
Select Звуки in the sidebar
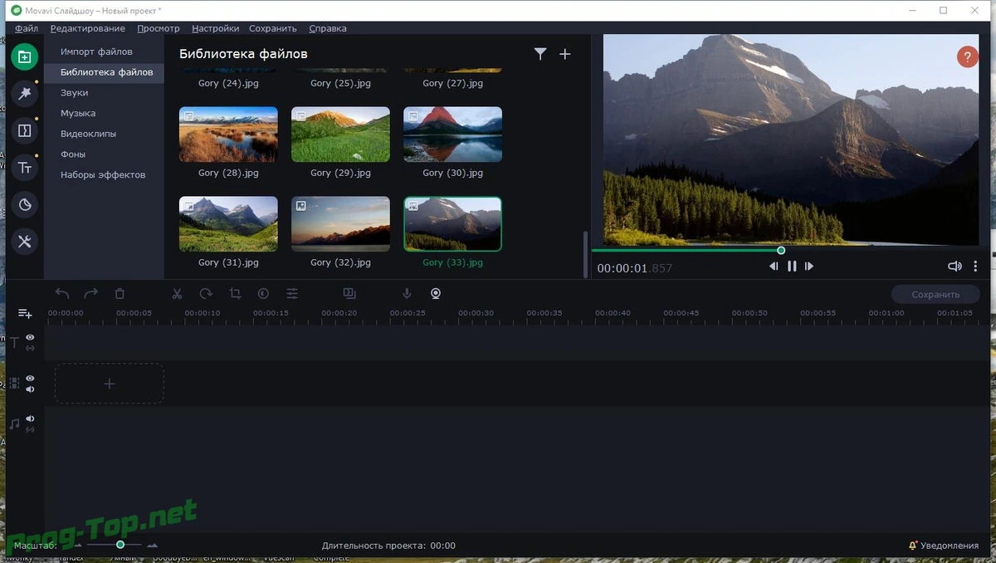(x=74, y=93)
